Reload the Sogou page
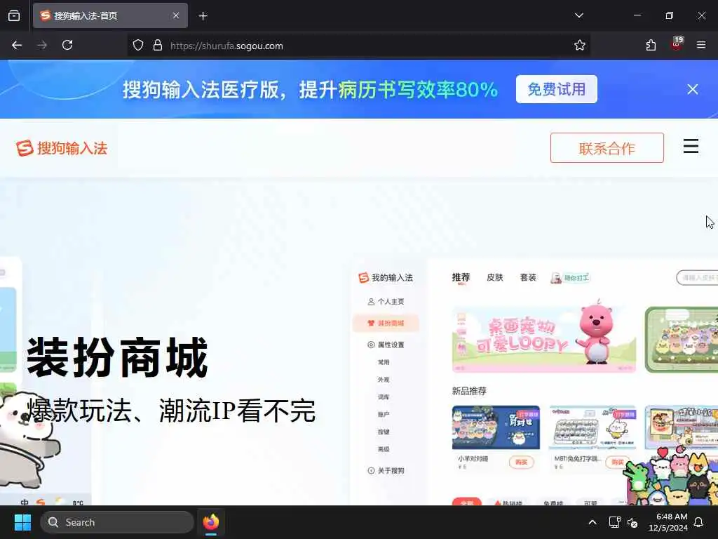Image resolution: width=718 pixels, height=539 pixels. click(x=67, y=46)
